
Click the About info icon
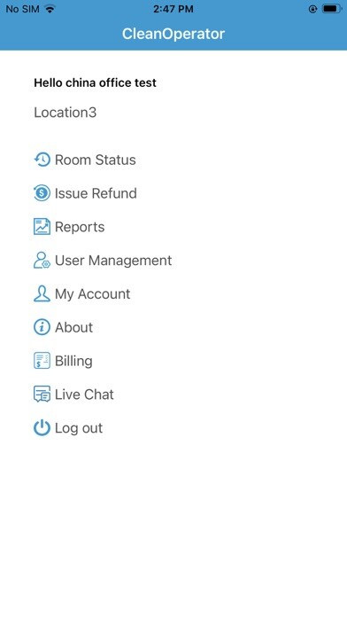coord(42,327)
